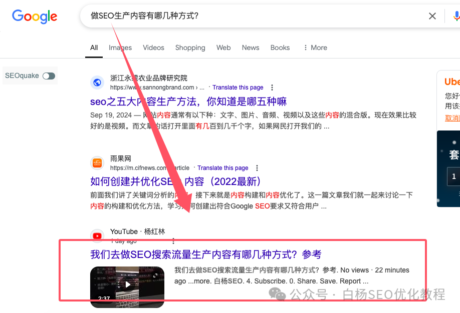Open the Books tab
Screen dimensions: 460x313
pos(280,47)
